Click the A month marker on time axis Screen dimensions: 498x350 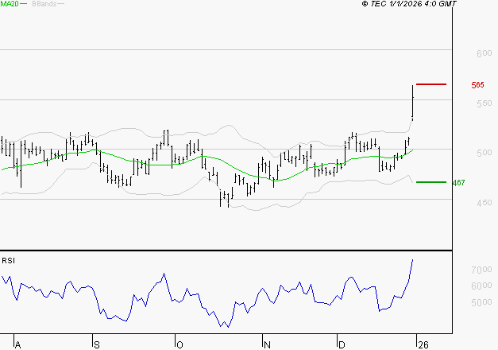pos(17,344)
